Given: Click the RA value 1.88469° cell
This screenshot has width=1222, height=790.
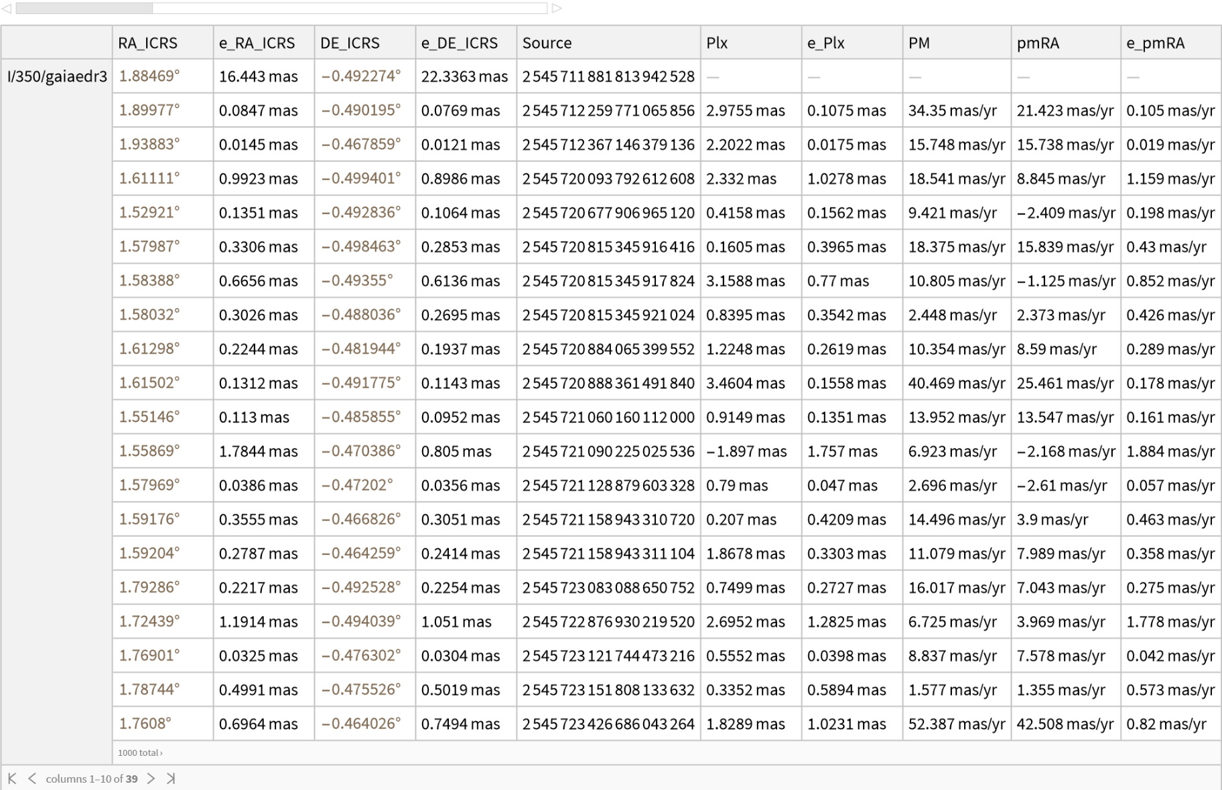Looking at the screenshot, I should (149, 76).
